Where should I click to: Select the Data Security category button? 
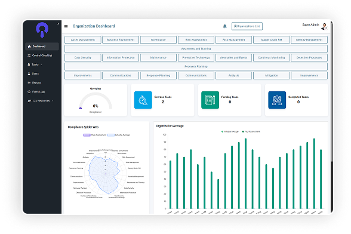83,57
